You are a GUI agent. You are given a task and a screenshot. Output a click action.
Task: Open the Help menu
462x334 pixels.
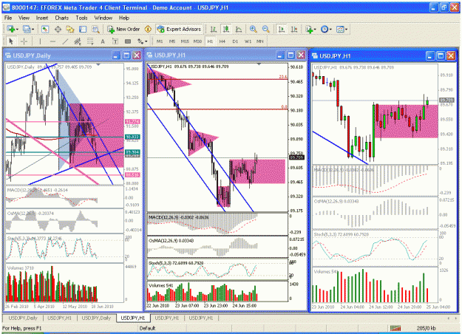click(x=123, y=18)
